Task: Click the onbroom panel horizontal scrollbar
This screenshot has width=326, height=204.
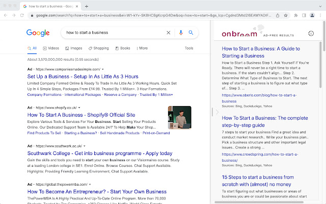Action: [x=259, y=202]
